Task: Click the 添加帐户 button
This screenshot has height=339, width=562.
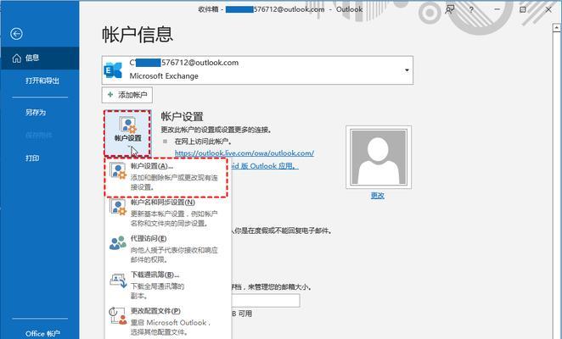Action: point(127,95)
